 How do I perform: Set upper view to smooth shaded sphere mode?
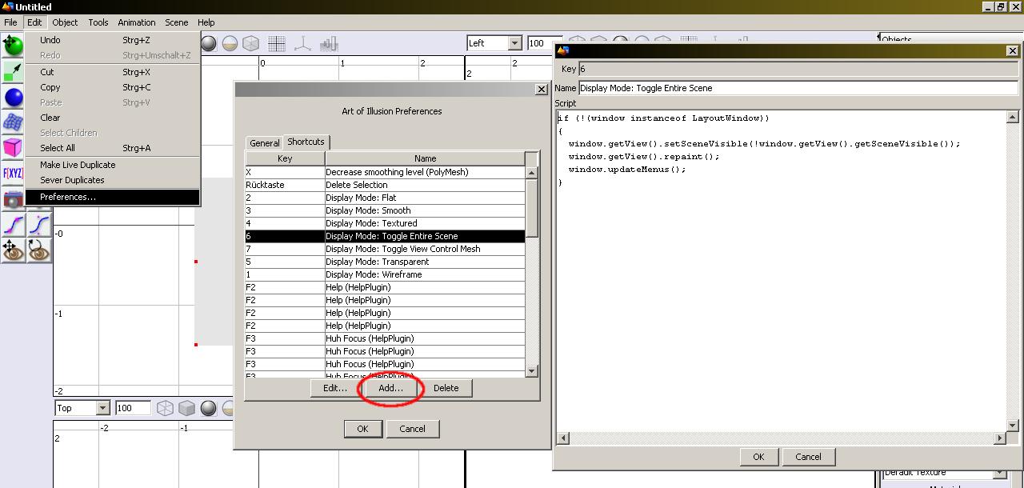[x=208, y=43]
